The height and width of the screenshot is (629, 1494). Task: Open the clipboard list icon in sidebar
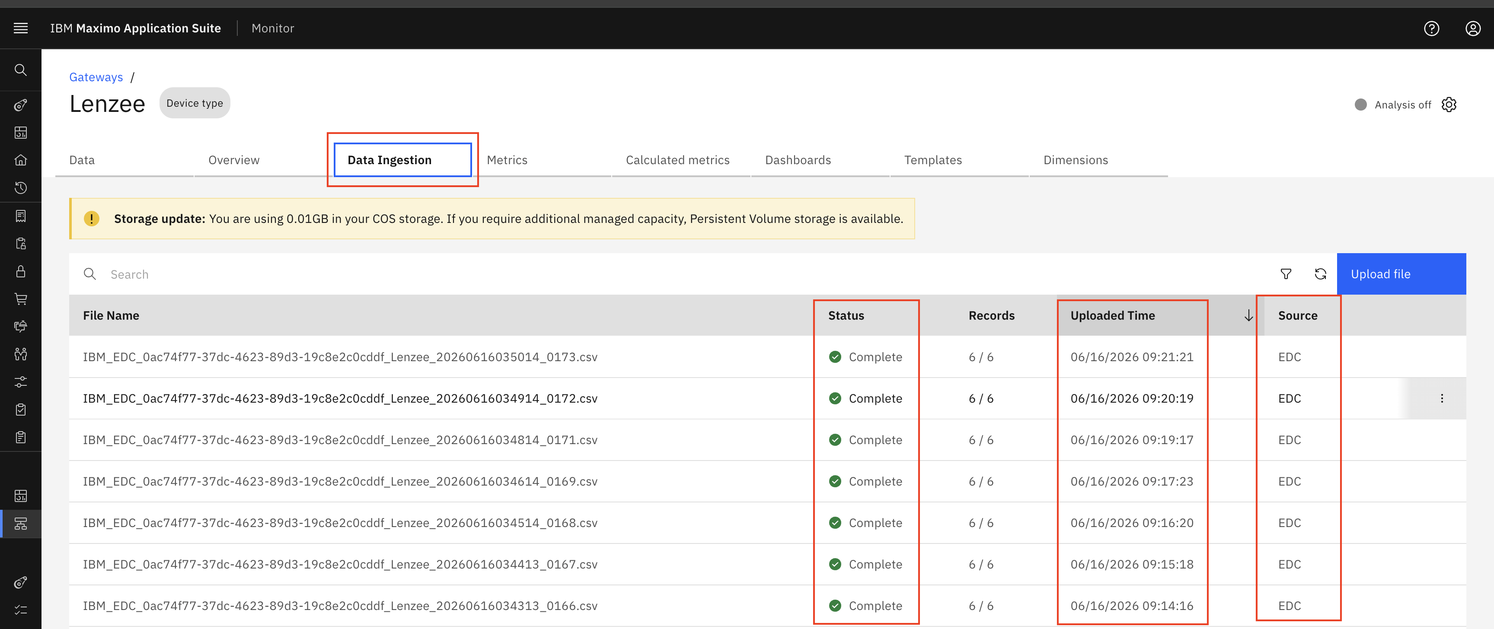coord(21,437)
